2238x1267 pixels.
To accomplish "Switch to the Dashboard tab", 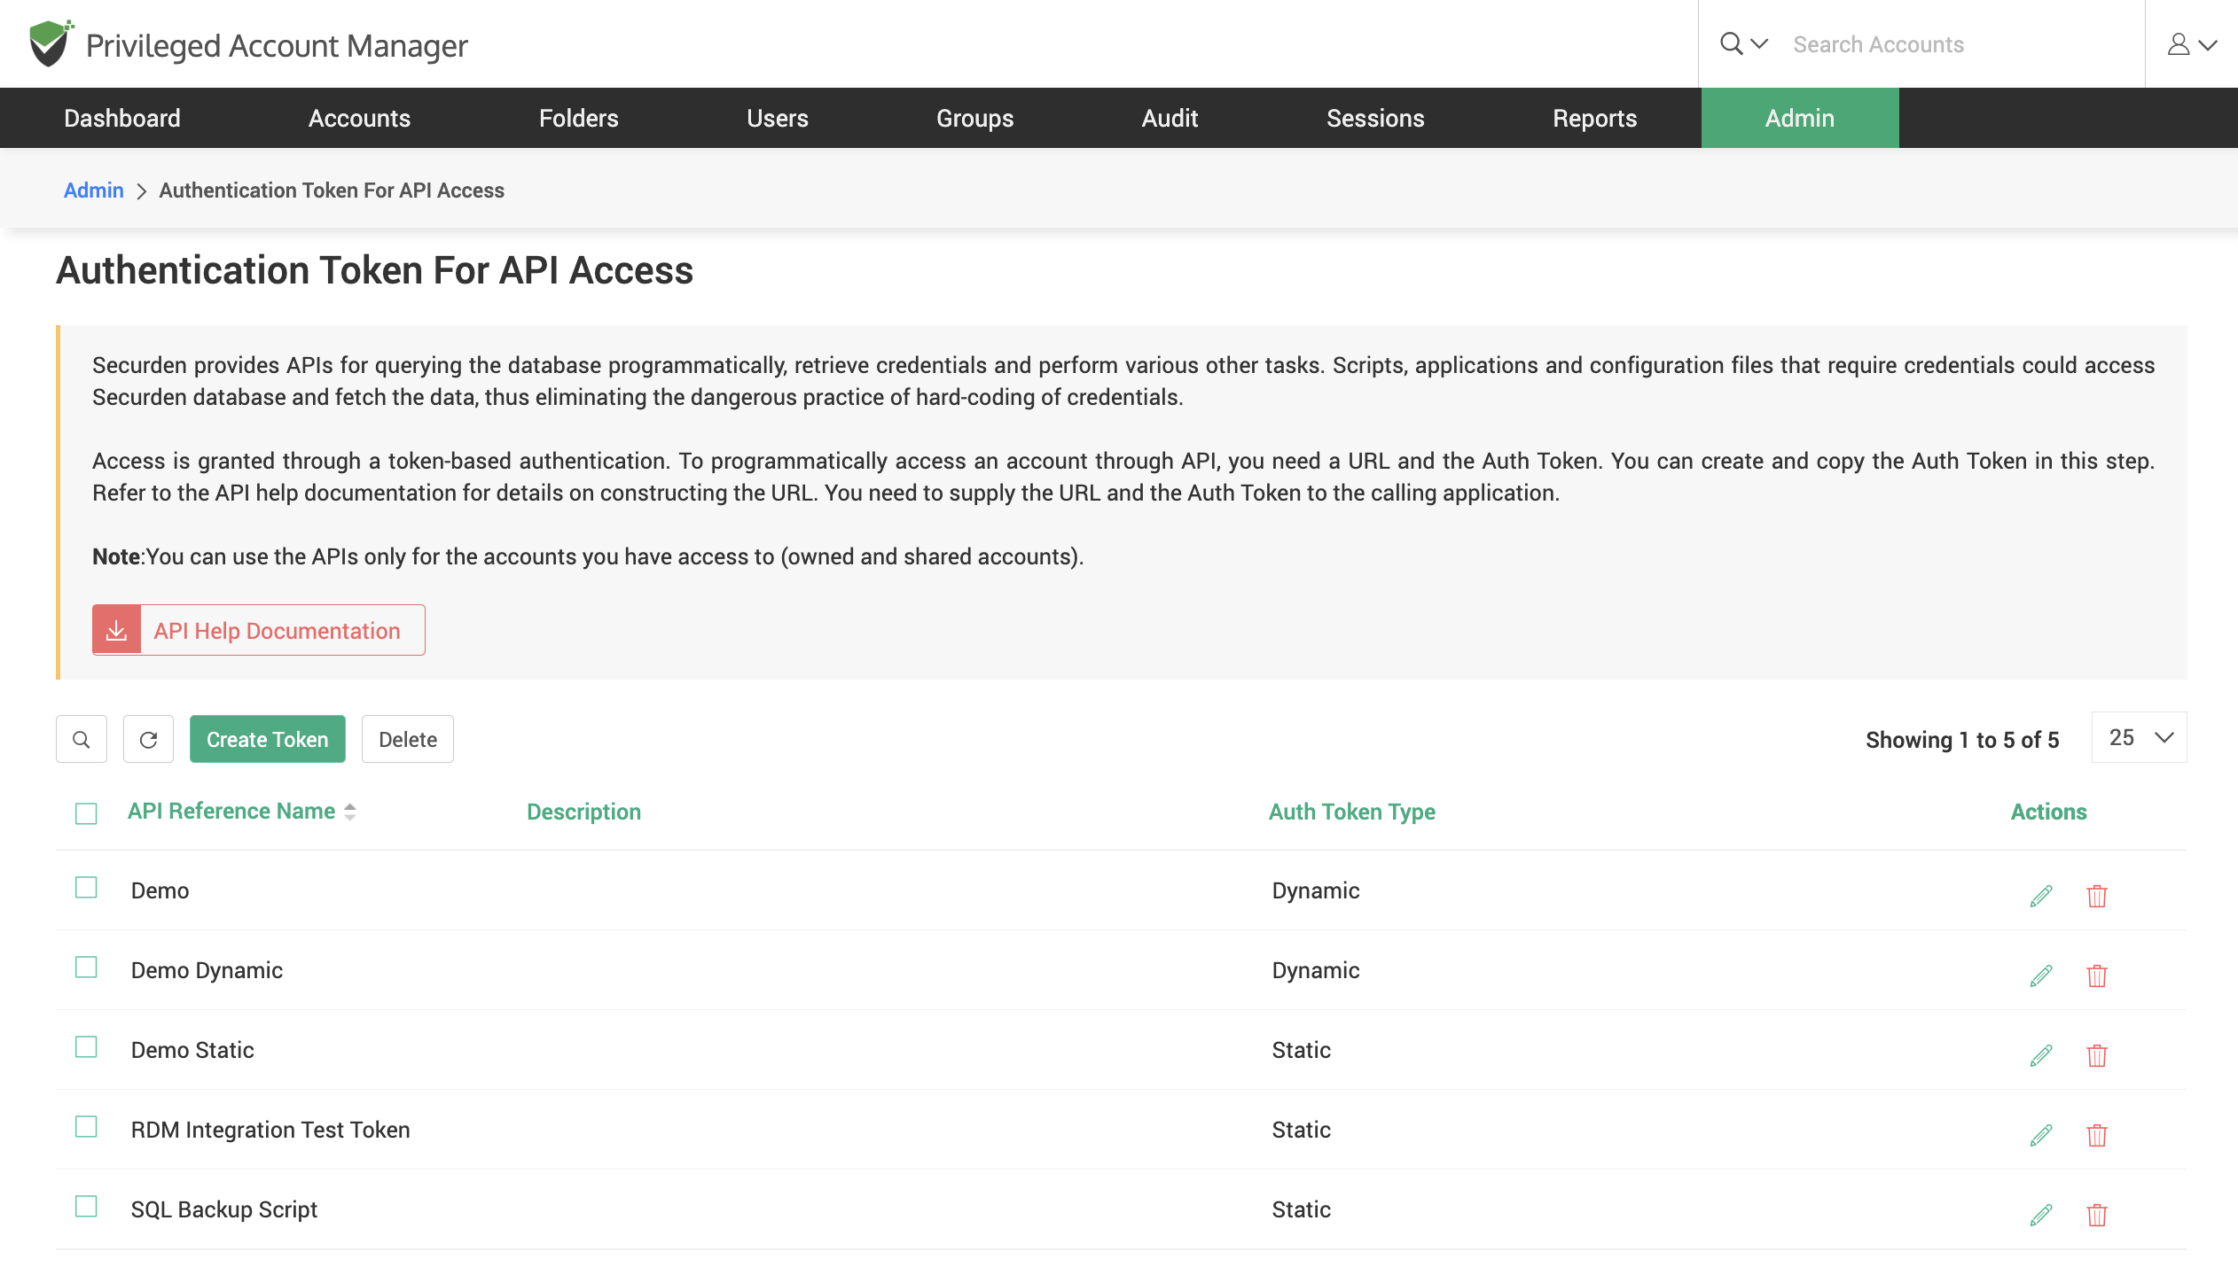I will click(121, 117).
